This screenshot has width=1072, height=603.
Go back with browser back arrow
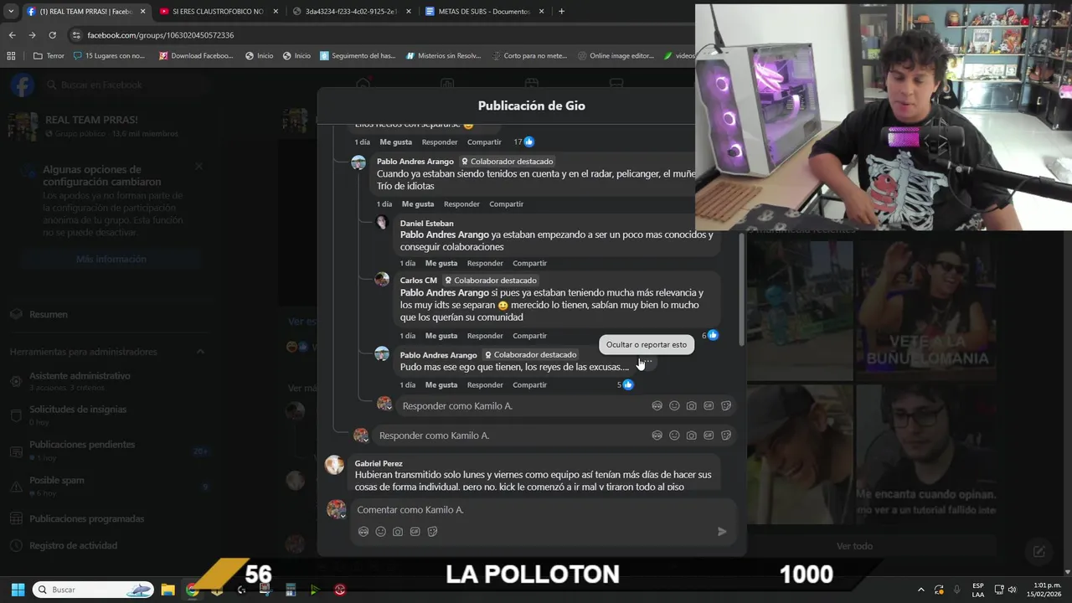[12, 35]
